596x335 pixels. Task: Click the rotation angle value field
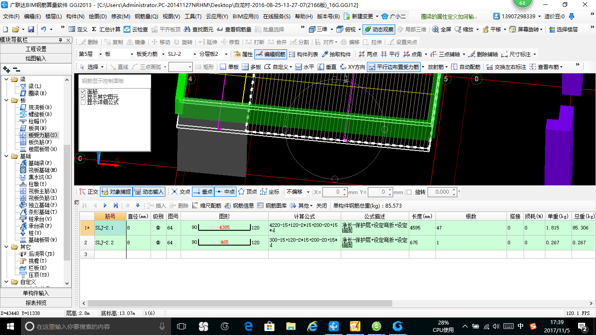pyautogui.click(x=442, y=192)
